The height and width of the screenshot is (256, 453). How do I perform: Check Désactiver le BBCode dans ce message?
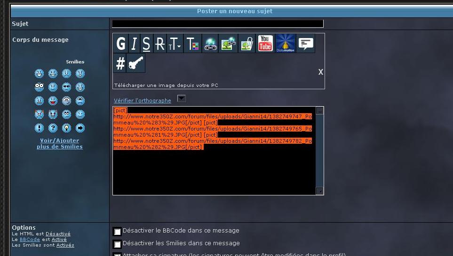point(117,232)
